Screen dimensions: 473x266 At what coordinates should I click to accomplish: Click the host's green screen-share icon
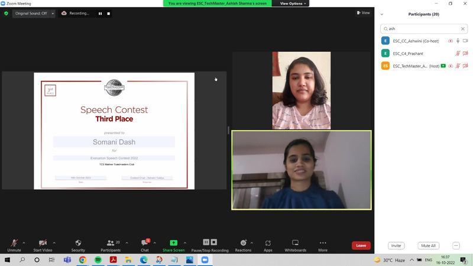point(443,66)
